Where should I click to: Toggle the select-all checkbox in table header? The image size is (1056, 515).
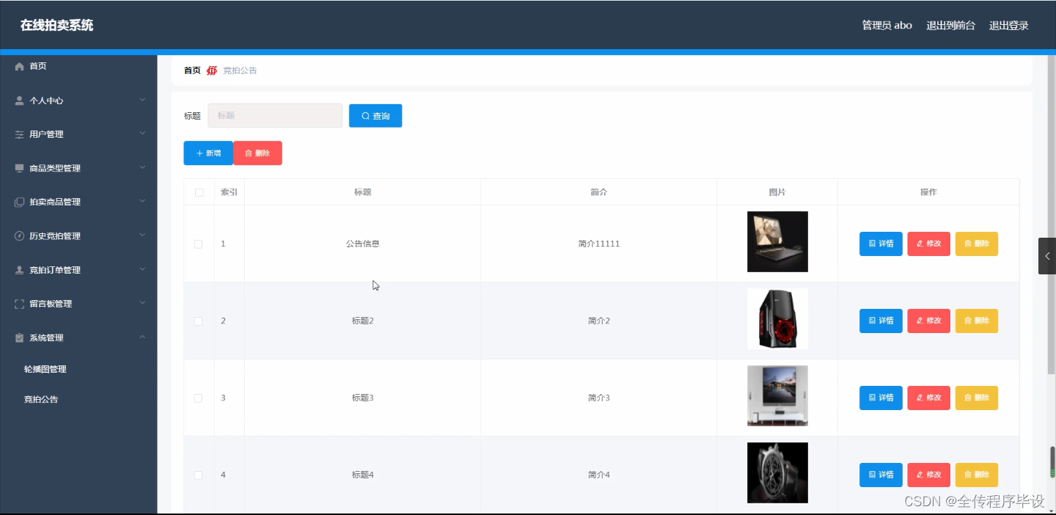(197, 191)
